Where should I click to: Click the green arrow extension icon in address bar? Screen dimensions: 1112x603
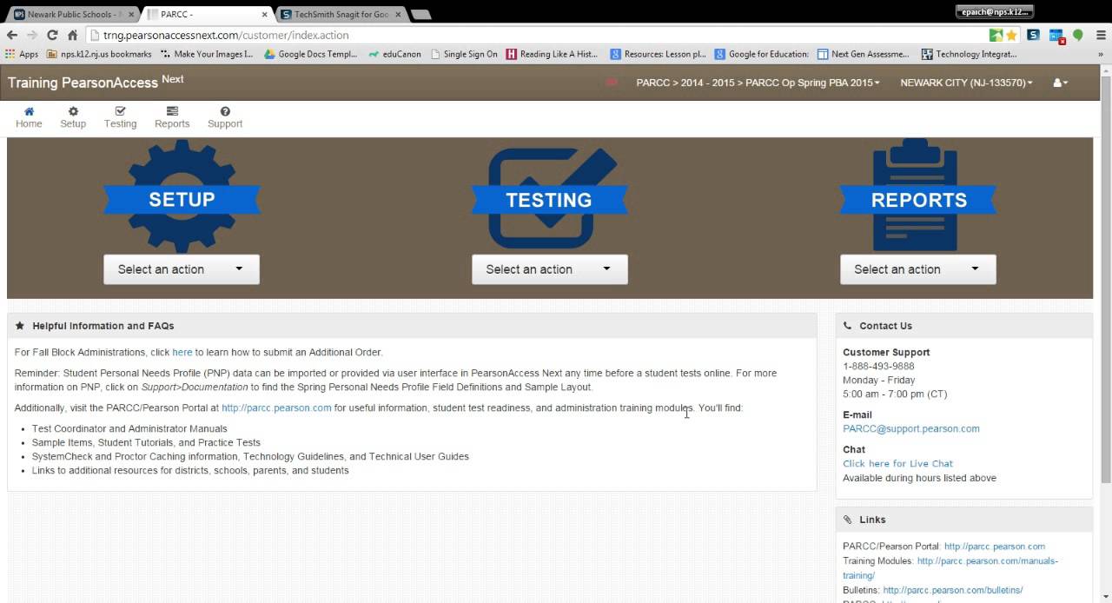[996, 36]
